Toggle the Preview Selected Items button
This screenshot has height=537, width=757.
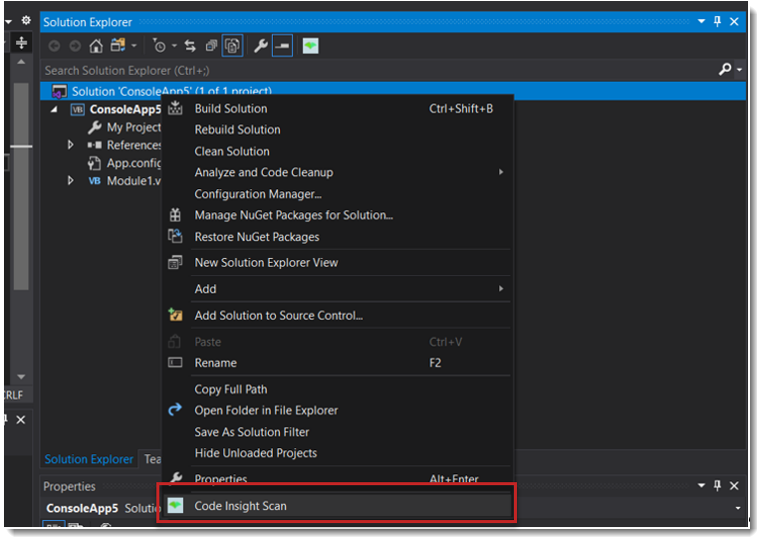282,46
